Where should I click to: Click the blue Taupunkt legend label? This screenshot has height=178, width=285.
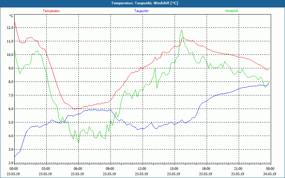coord(141,11)
